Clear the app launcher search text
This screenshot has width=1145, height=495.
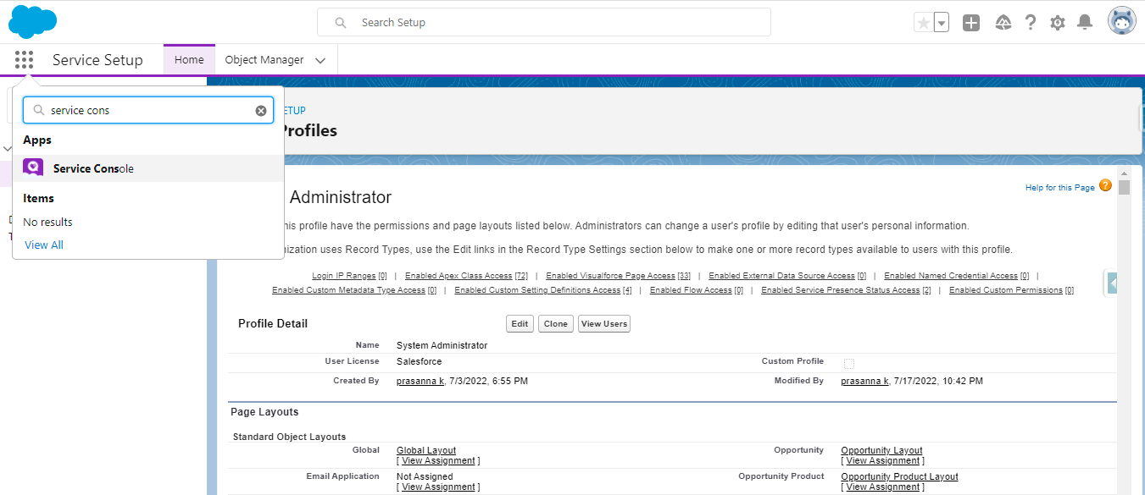point(261,111)
